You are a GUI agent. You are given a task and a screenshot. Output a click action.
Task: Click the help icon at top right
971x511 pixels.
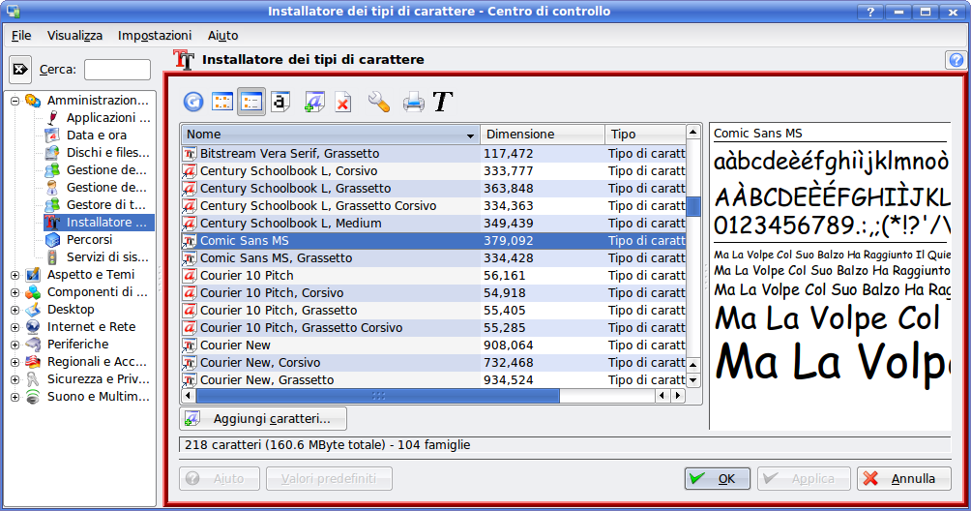[x=956, y=60]
